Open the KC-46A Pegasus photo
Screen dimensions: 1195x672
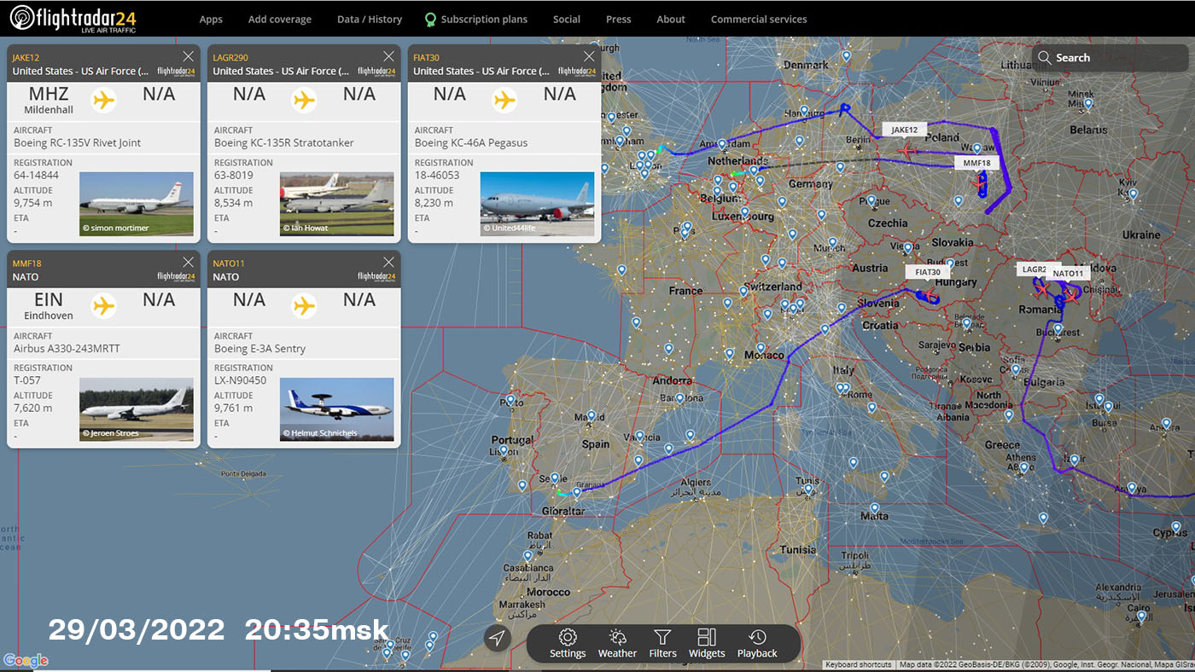537,204
